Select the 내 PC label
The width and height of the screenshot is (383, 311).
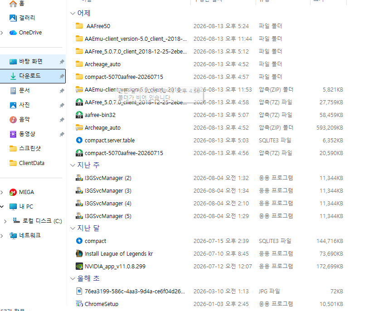click(x=26, y=206)
